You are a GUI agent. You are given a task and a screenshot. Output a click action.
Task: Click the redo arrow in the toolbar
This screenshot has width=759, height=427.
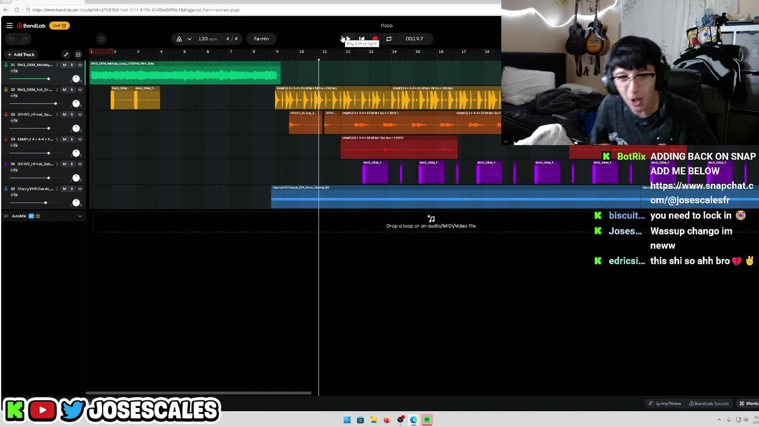pyautogui.click(x=25, y=39)
